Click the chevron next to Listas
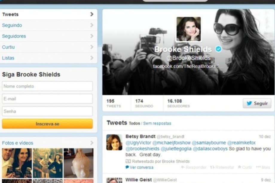The image size is (275, 183). coord(92,58)
